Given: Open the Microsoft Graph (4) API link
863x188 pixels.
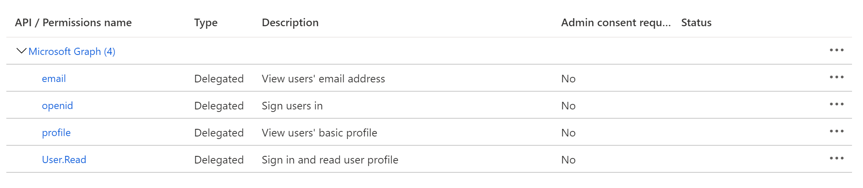Looking at the screenshot, I should pos(72,52).
